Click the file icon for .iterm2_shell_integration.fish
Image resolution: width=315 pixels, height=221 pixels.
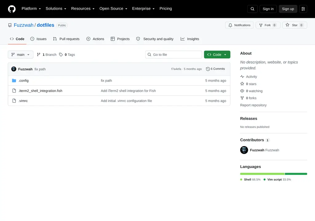[x=14, y=91]
